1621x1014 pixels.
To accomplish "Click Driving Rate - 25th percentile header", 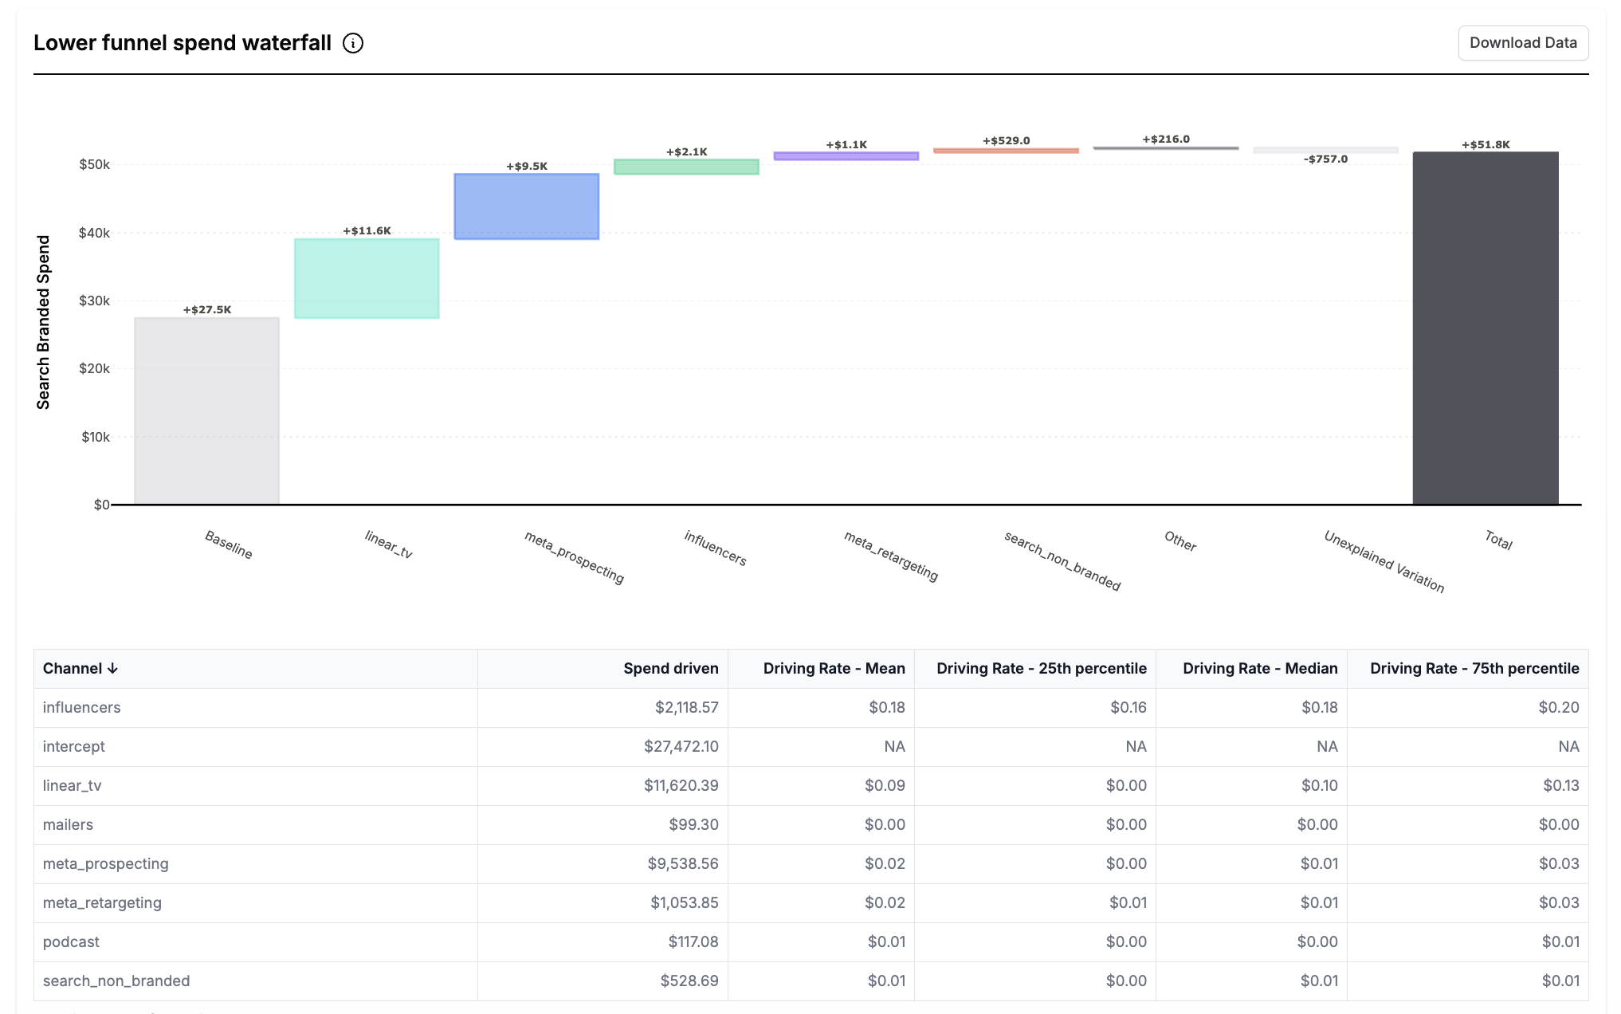I will coord(1041,669).
